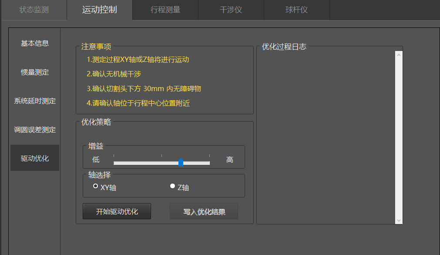Click the blue 增益 slider thumb
This screenshot has width=440, height=255.
coord(181,163)
